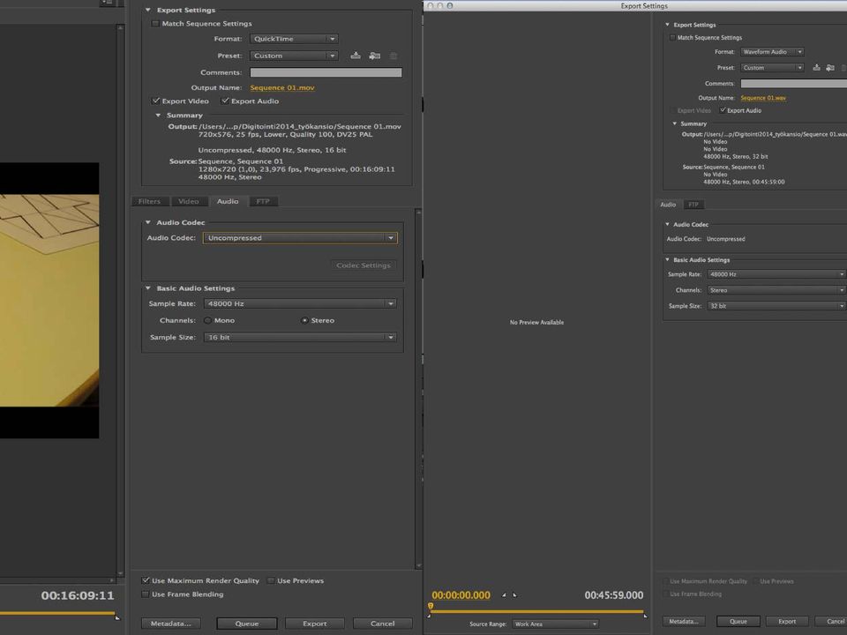The height and width of the screenshot is (635, 847).
Task: Uncheck Export Audio in the Waveform Audio window
Action: [x=723, y=110]
